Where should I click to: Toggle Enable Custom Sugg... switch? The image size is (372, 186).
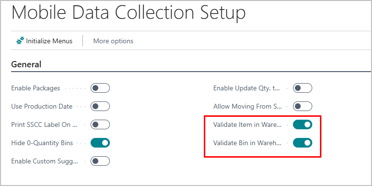point(100,161)
